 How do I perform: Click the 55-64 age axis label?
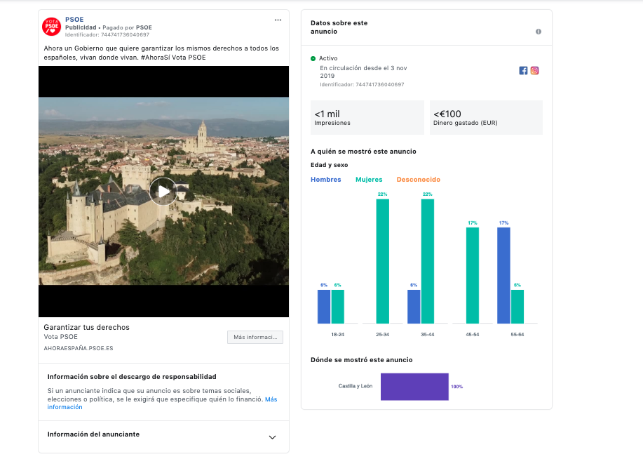click(x=517, y=335)
